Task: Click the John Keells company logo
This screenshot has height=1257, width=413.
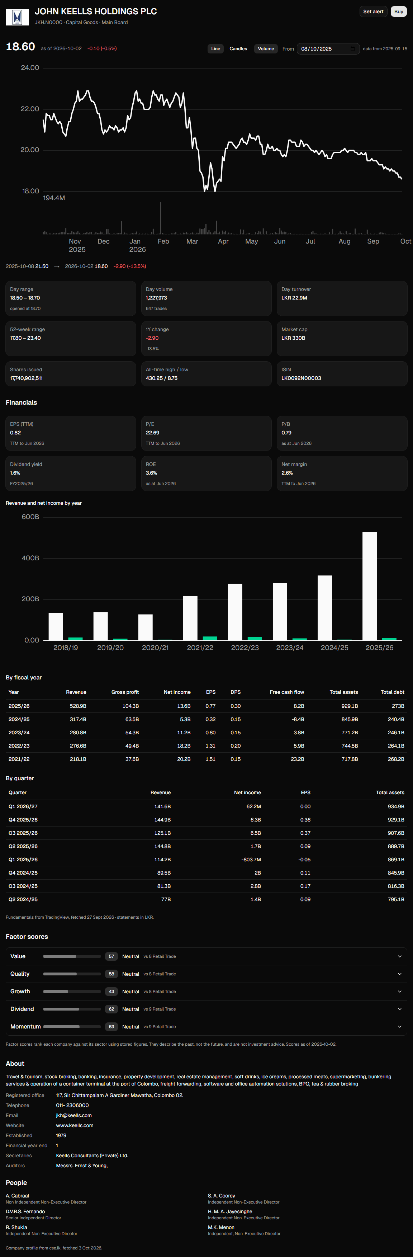Action: pyautogui.click(x=17, y=17)
